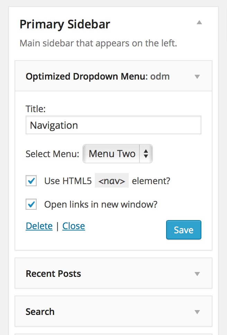This screenshot has width=227, height=335.
Task: Click the 'Open links in new window?' label
Action: coord(101,205)
